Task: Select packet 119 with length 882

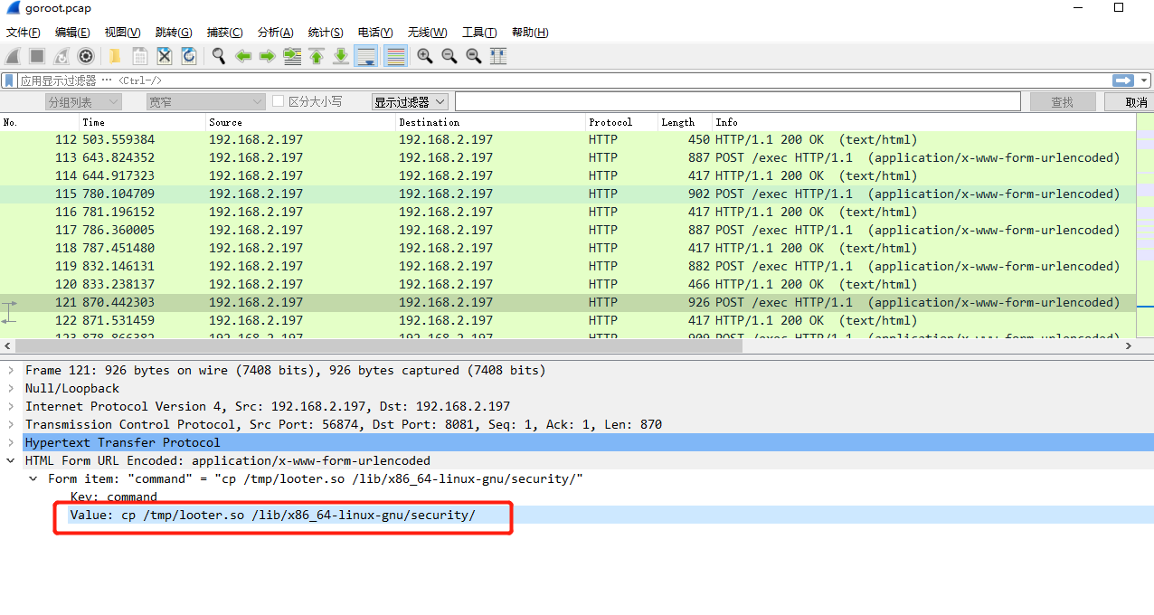Action: [x=568, y=266]
